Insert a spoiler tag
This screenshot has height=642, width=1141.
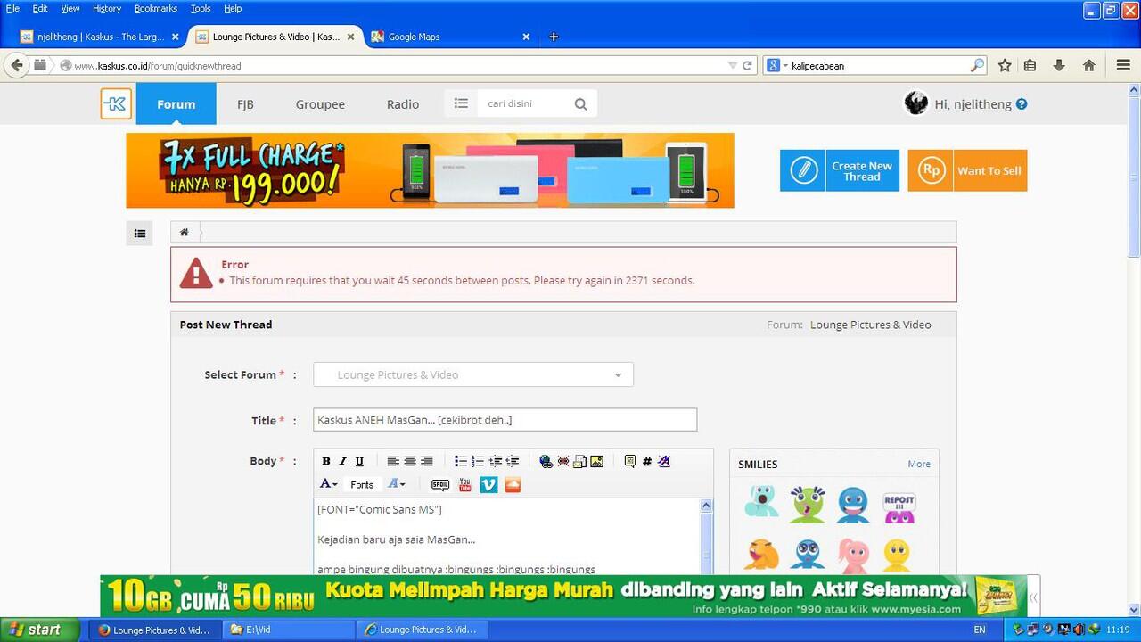440,485
